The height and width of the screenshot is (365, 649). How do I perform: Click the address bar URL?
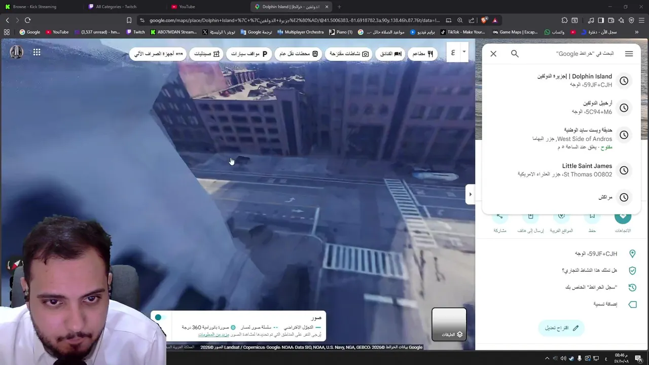tap(294, 20)
